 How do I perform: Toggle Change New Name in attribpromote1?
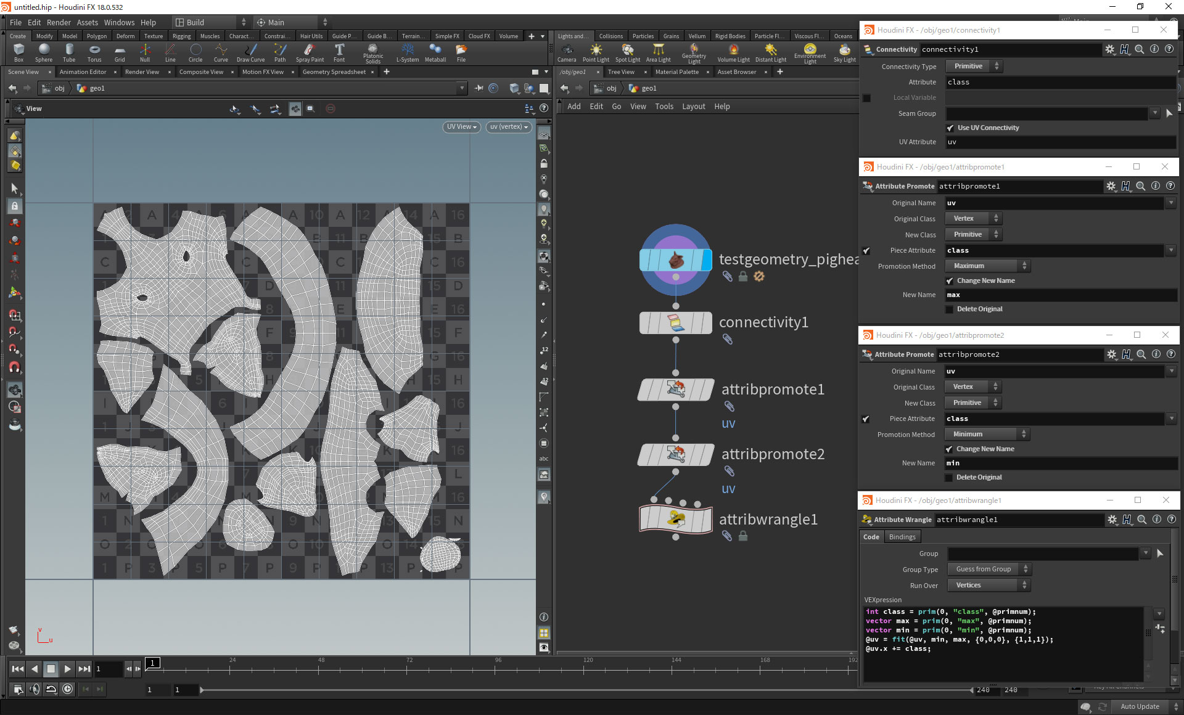pos(950,281)
